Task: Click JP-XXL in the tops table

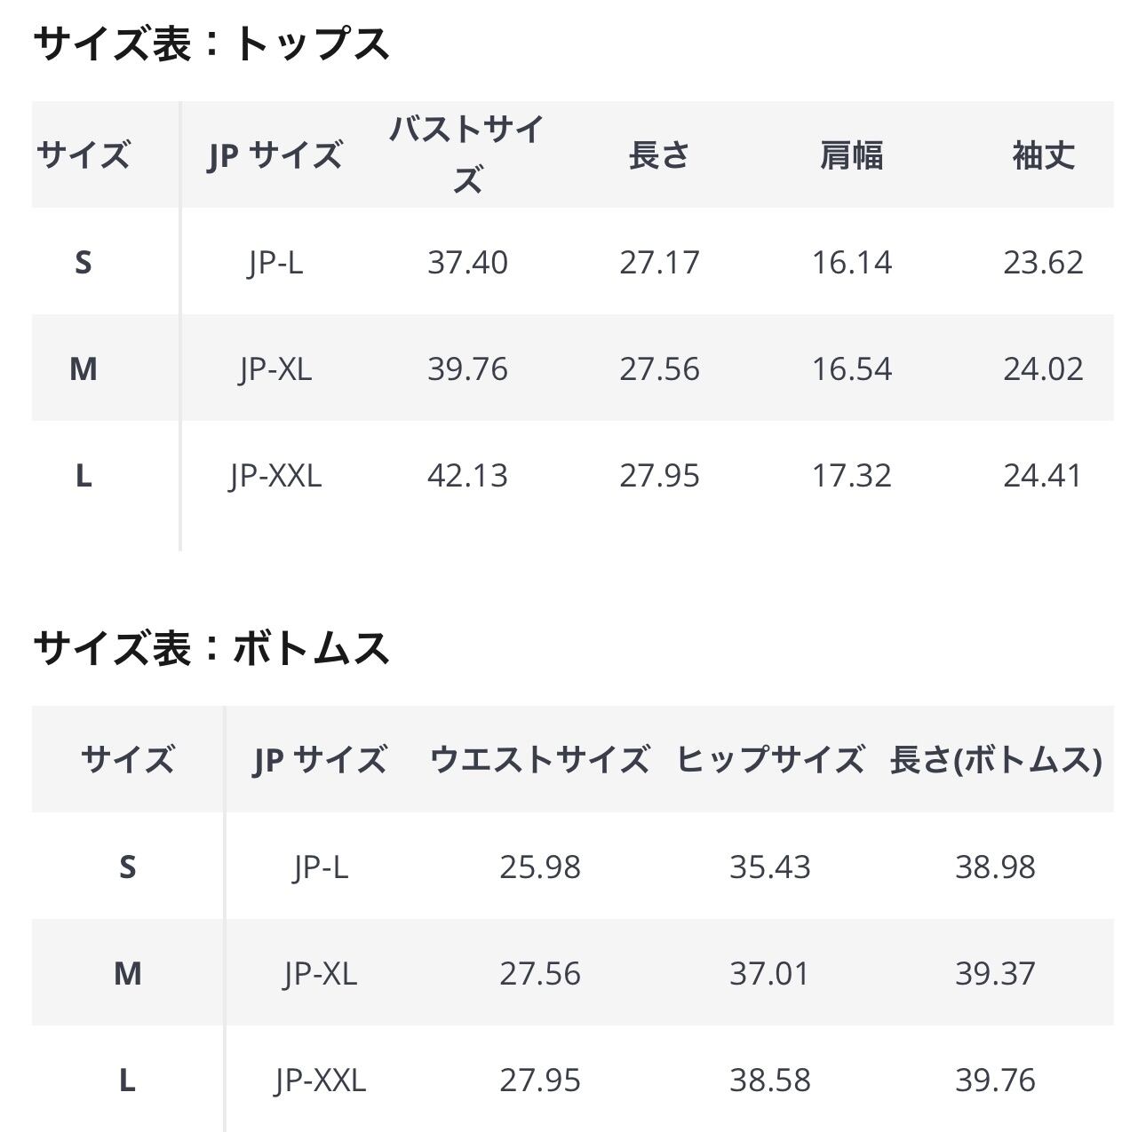Action: click(x=275, y=476)
